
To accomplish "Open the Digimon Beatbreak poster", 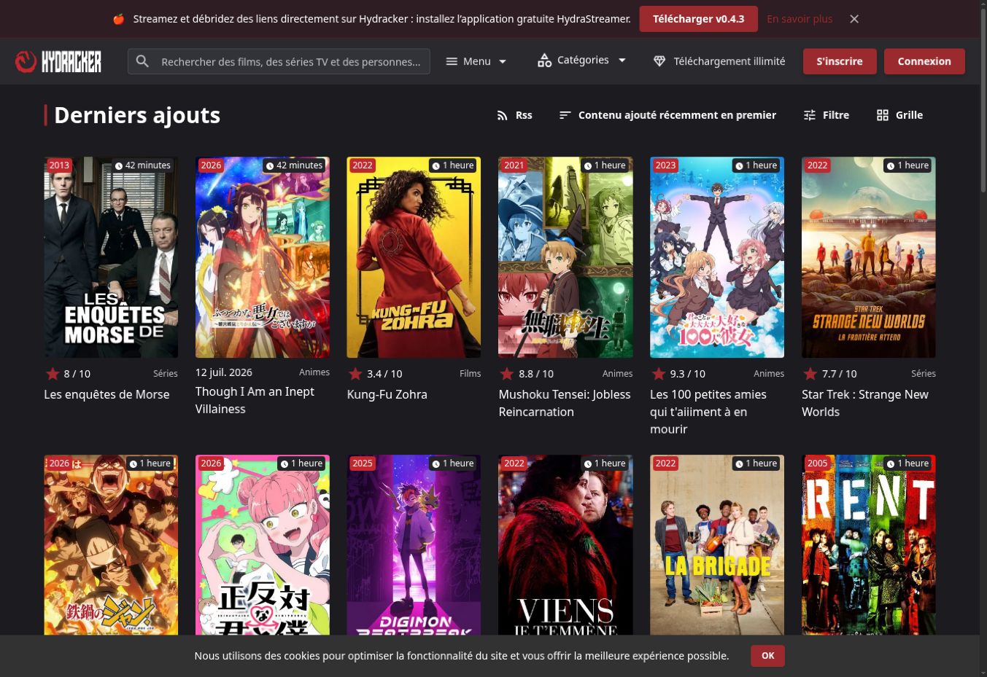I will click(x=414, y=545).
